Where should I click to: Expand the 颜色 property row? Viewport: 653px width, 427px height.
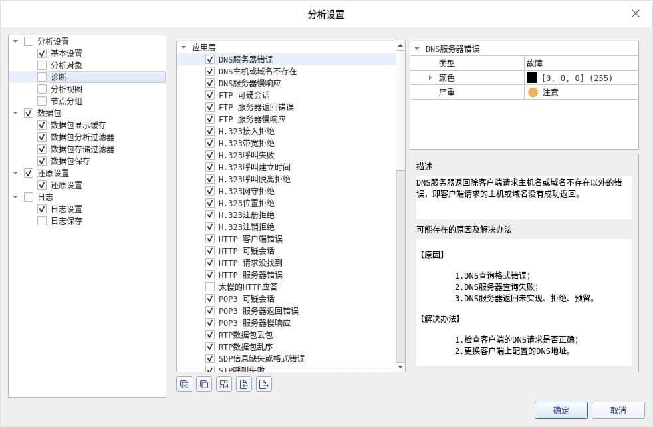430,78
